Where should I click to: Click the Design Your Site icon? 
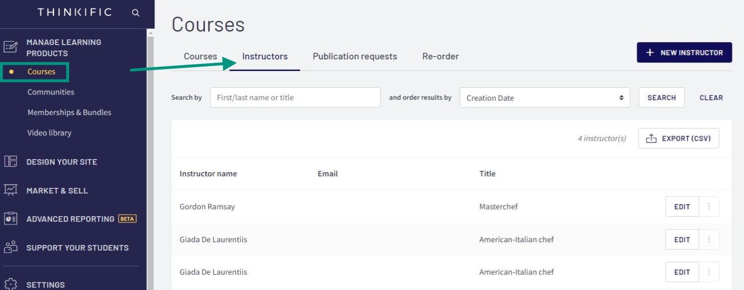click(11, 162)
